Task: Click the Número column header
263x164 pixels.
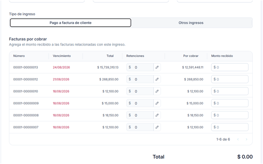Action: point(19,56)
